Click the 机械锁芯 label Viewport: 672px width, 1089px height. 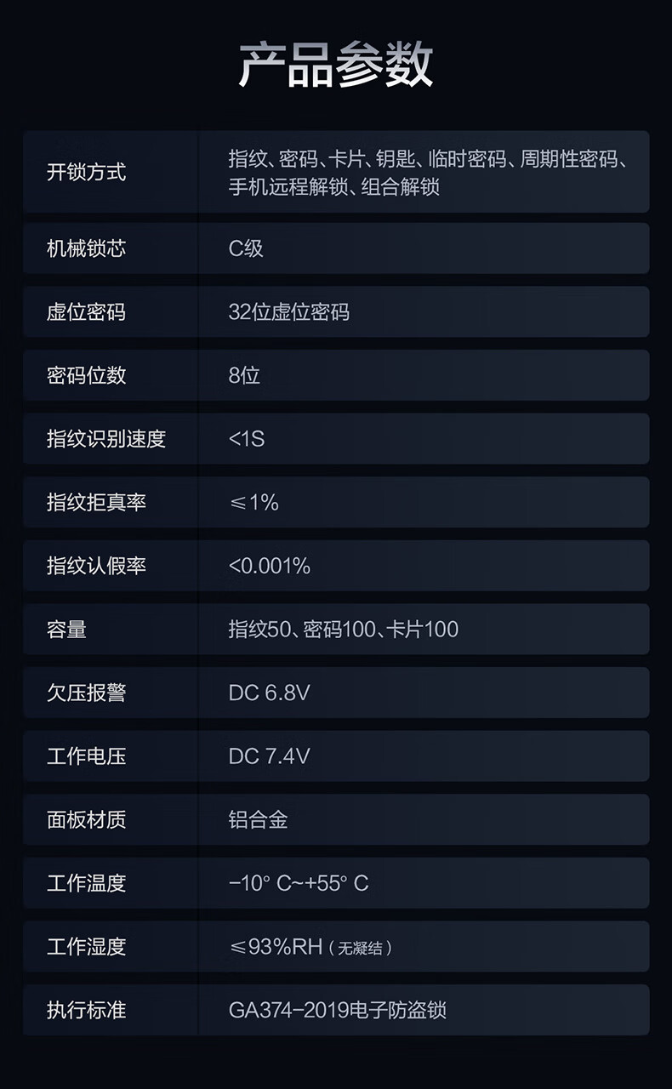(x=86, y=248)
